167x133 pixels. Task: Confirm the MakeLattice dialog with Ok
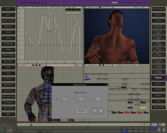98,111
